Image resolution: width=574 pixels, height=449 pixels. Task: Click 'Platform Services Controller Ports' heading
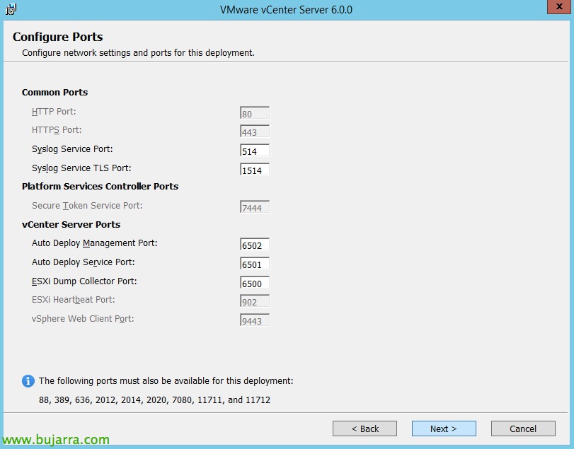100,187
